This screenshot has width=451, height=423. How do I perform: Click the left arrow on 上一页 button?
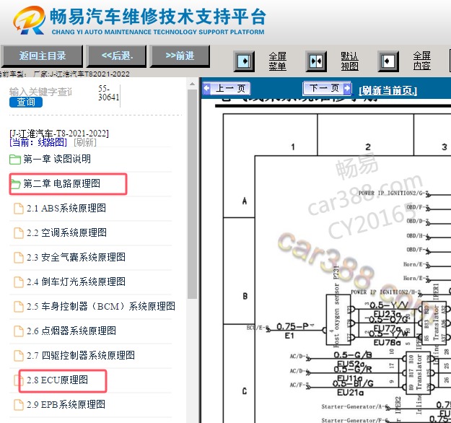206,88
